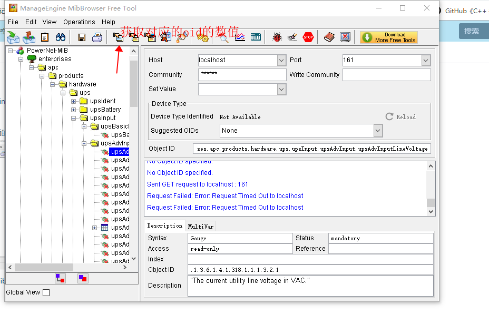Open the SNMP table view icon
489x314 pixels.
click(x=256, y=37)
